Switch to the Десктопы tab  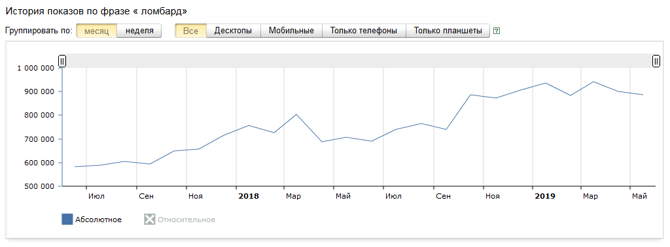234,31
